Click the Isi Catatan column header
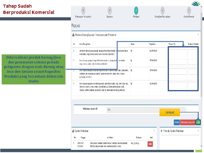 click(x=110, y=137)
